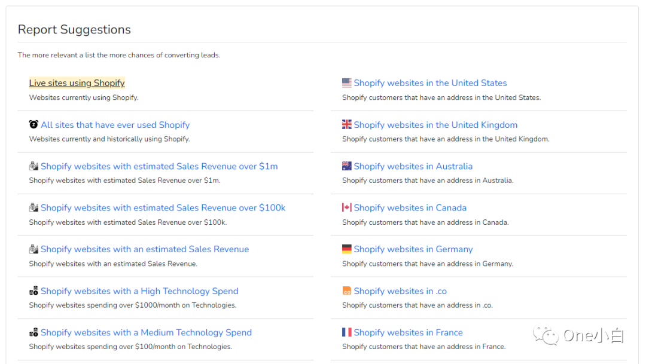Screen dimensions: 646x364
Task: Open Shopify websites in the United States
Action: [x=430, y=83]
